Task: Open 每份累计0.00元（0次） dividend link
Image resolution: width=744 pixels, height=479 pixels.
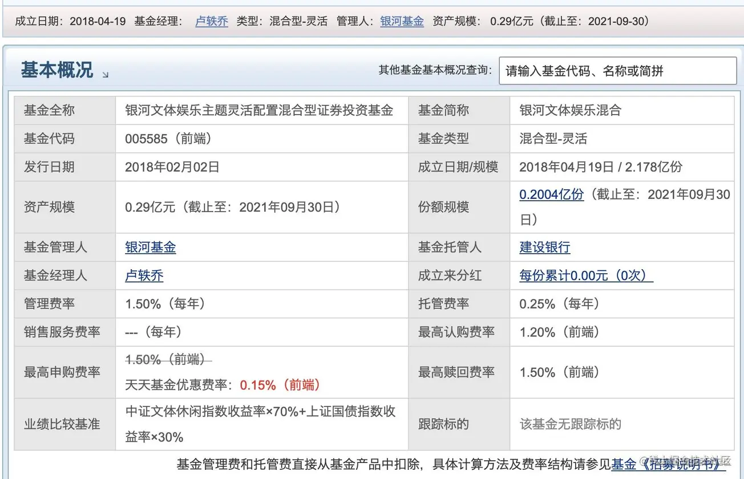Action: point(586,275)
